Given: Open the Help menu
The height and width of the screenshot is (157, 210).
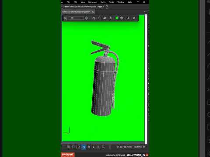Looking at the screenshot, I should (x=130, y=2).
